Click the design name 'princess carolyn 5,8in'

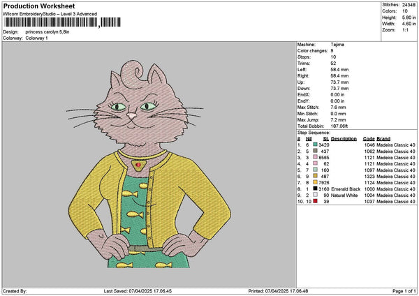coord(47,32)
